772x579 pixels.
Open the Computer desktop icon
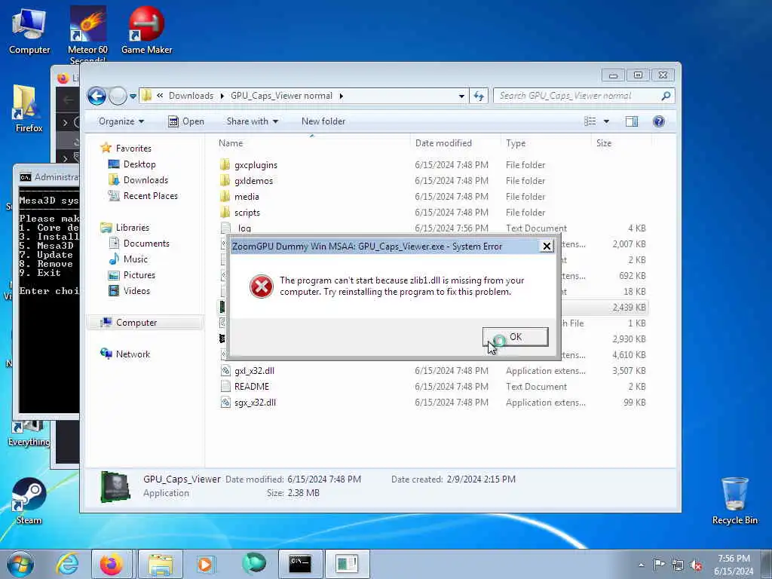[29, 32]
